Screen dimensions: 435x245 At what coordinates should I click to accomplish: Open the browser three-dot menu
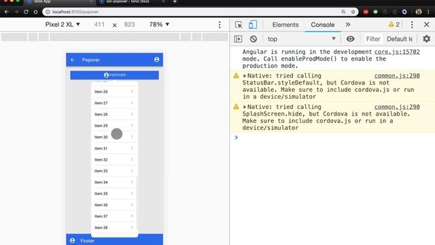coord(429,12)
